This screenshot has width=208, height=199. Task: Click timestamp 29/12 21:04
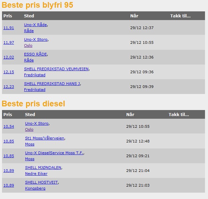click(x=138, y=171)
